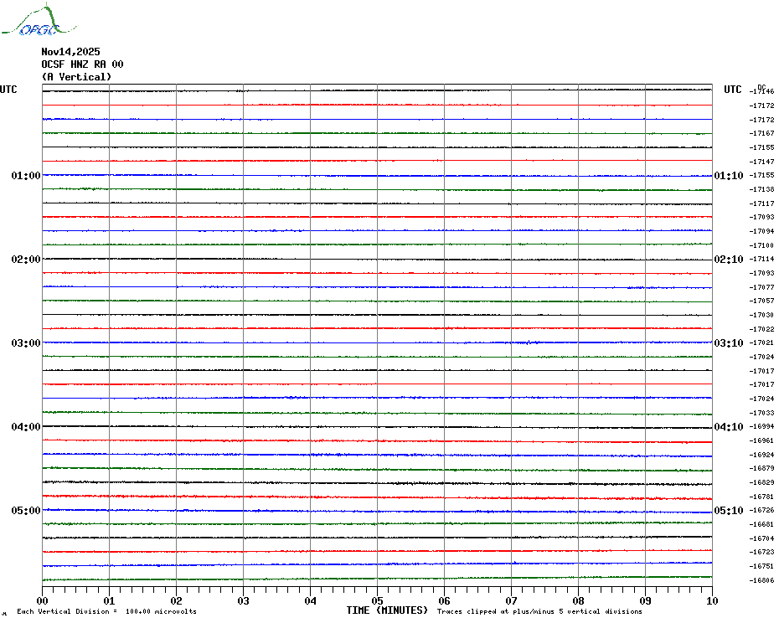Click the DC offset value -16961

click(x=761, y=440)
